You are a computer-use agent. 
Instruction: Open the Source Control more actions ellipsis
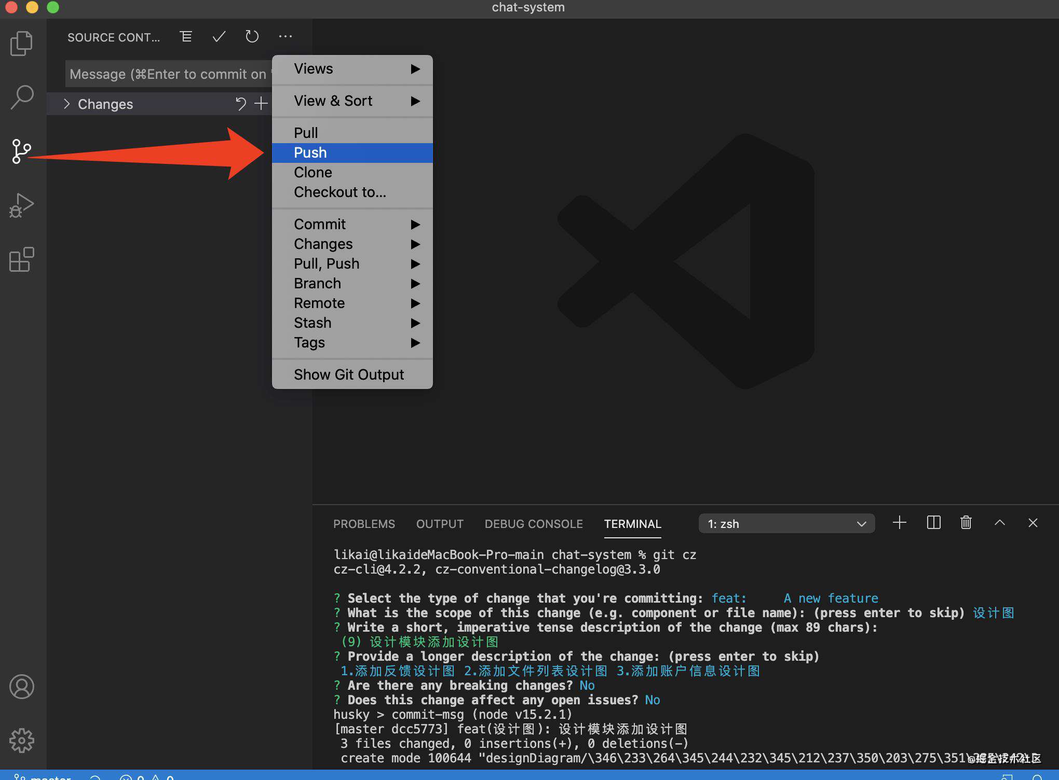(x=286, y=36)
